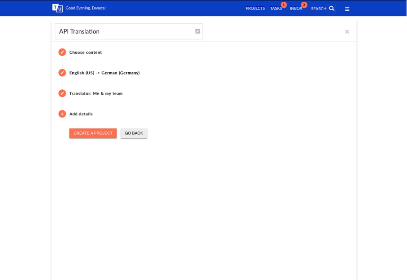This screenshot has height=280, width=407.
Task: Click the Tasks notification badge
Action: coord(284,4)
